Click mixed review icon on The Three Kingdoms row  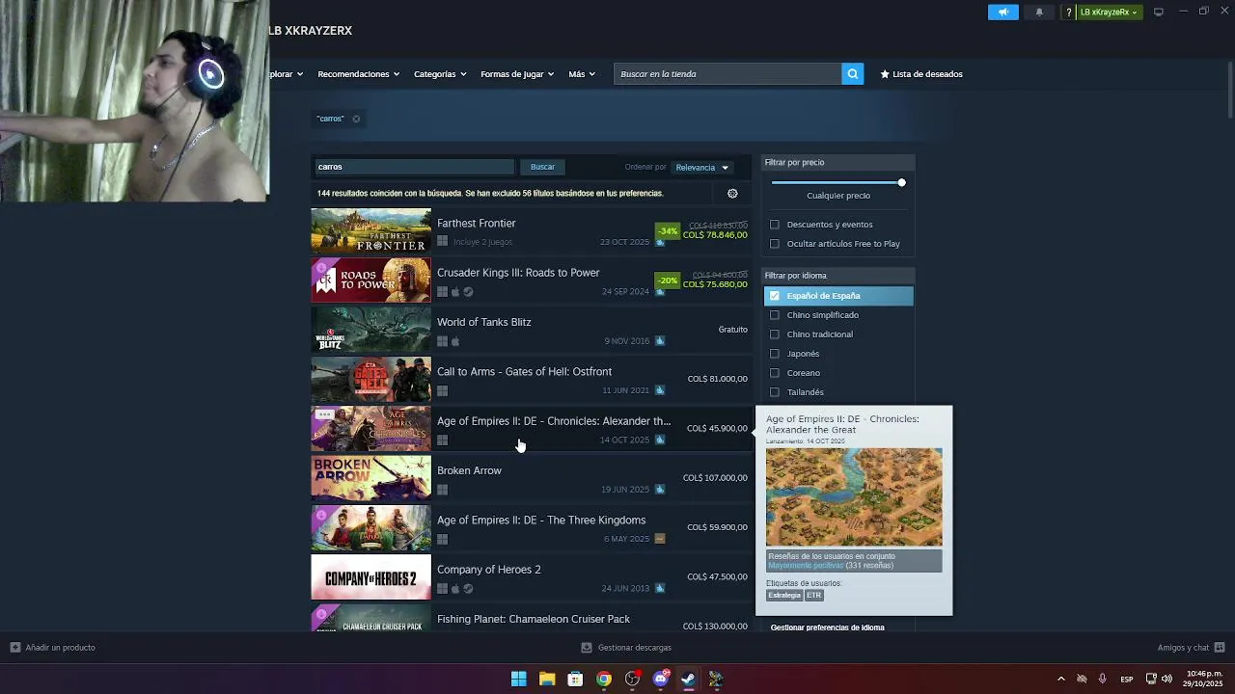click(660, 539)
